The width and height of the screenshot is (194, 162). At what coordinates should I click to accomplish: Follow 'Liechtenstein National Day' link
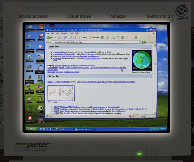click(124, 82)
